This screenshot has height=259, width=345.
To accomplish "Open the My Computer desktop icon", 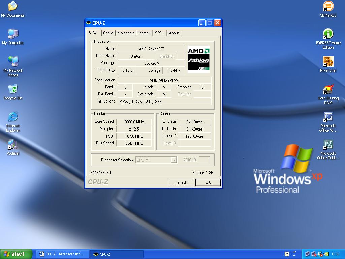I will tap(13, 34).
